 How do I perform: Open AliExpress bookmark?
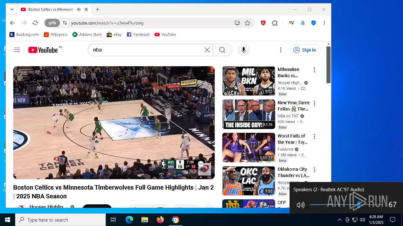(x=56, y=35)
